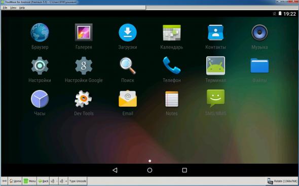
Task: Increase volume with speaker plus button
Action: [63, 181]
